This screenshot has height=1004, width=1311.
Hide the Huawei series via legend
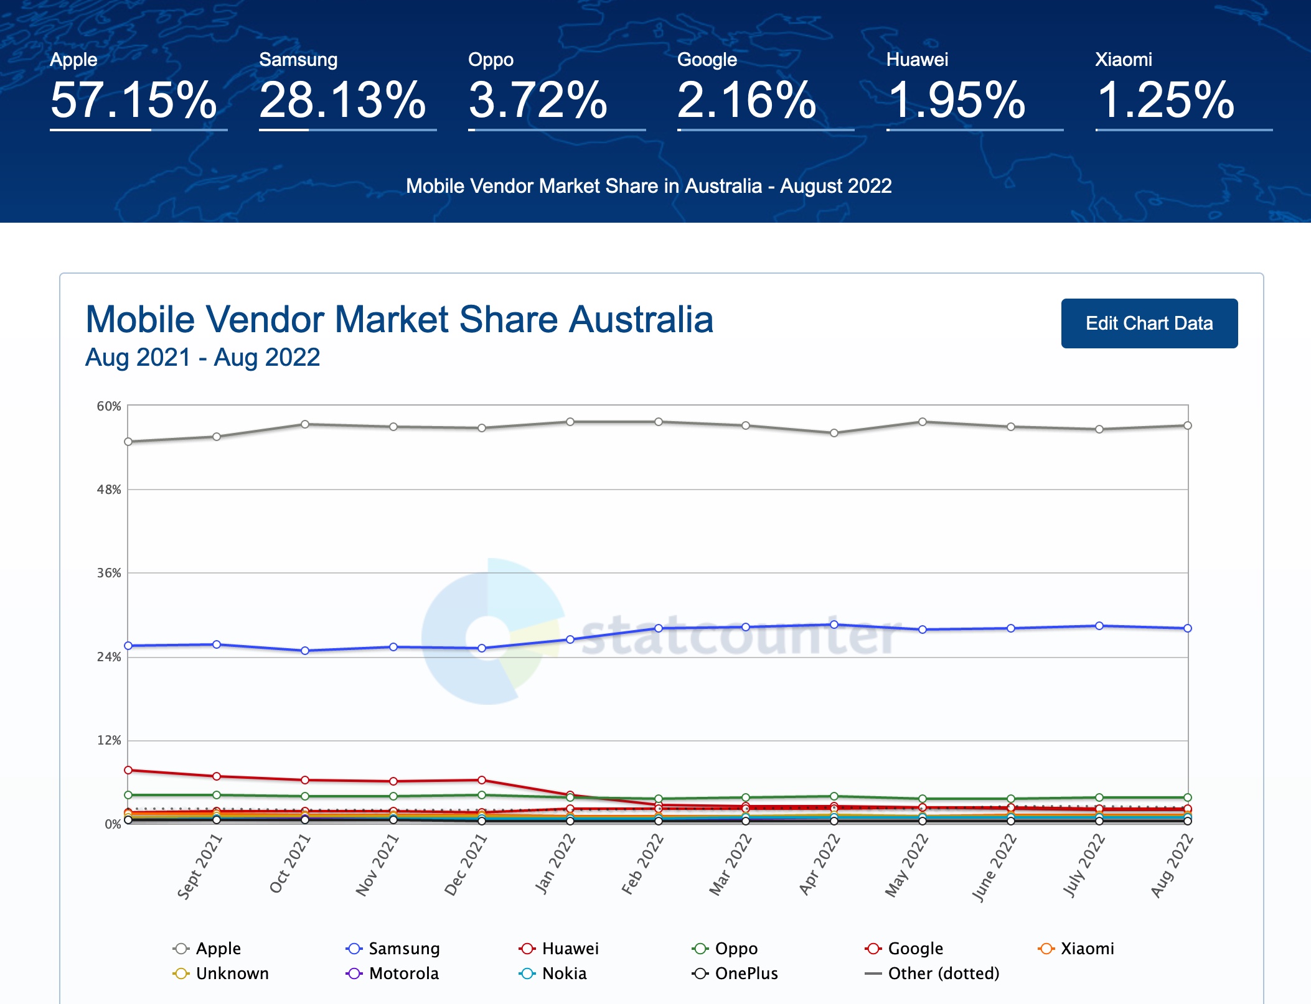point(527,949)
